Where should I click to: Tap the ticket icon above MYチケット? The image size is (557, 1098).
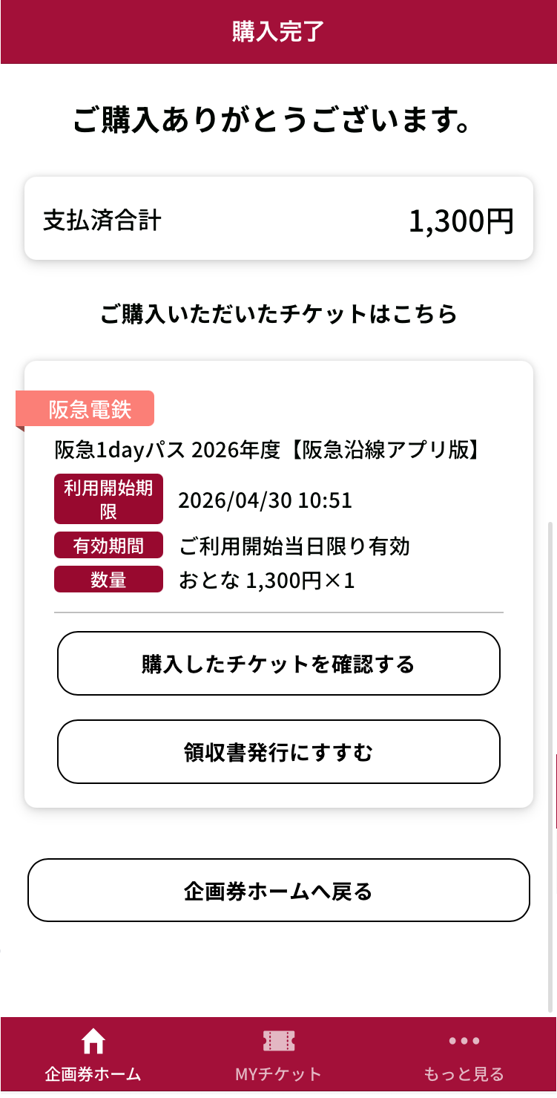279,1041
